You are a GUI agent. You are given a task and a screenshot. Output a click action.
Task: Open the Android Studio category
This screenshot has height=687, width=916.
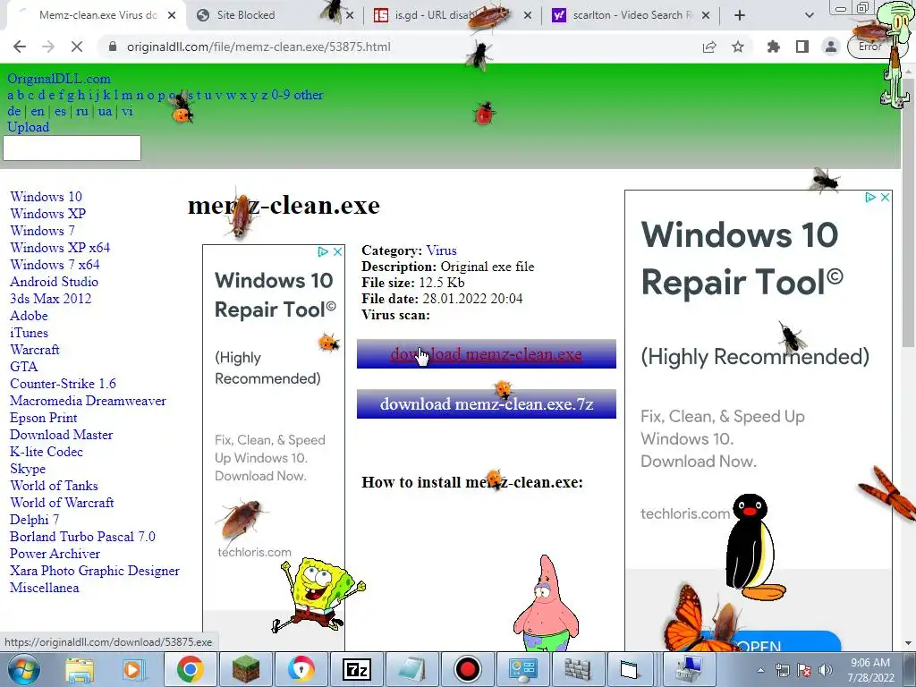pyautogui.click(x=54, y=282)
